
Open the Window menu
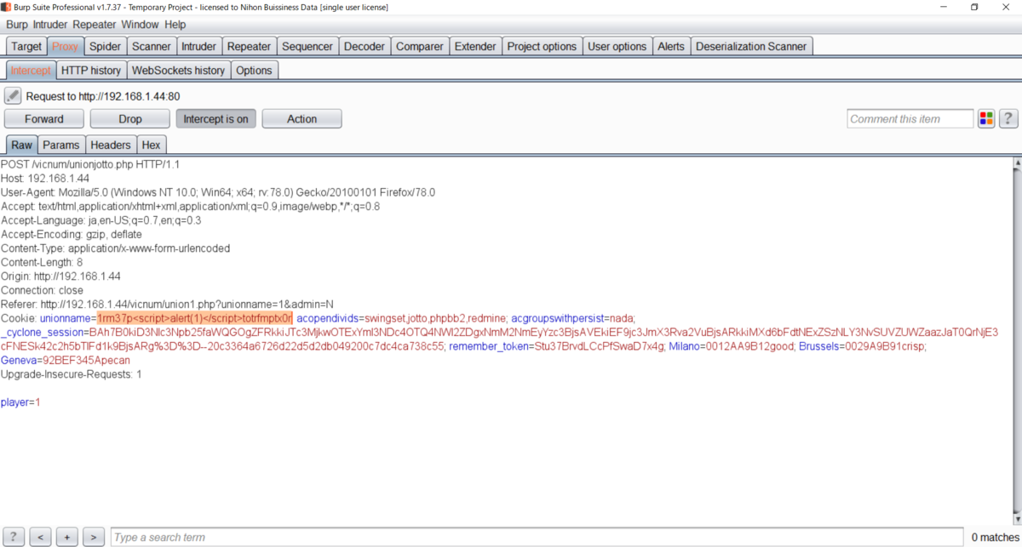140,25
